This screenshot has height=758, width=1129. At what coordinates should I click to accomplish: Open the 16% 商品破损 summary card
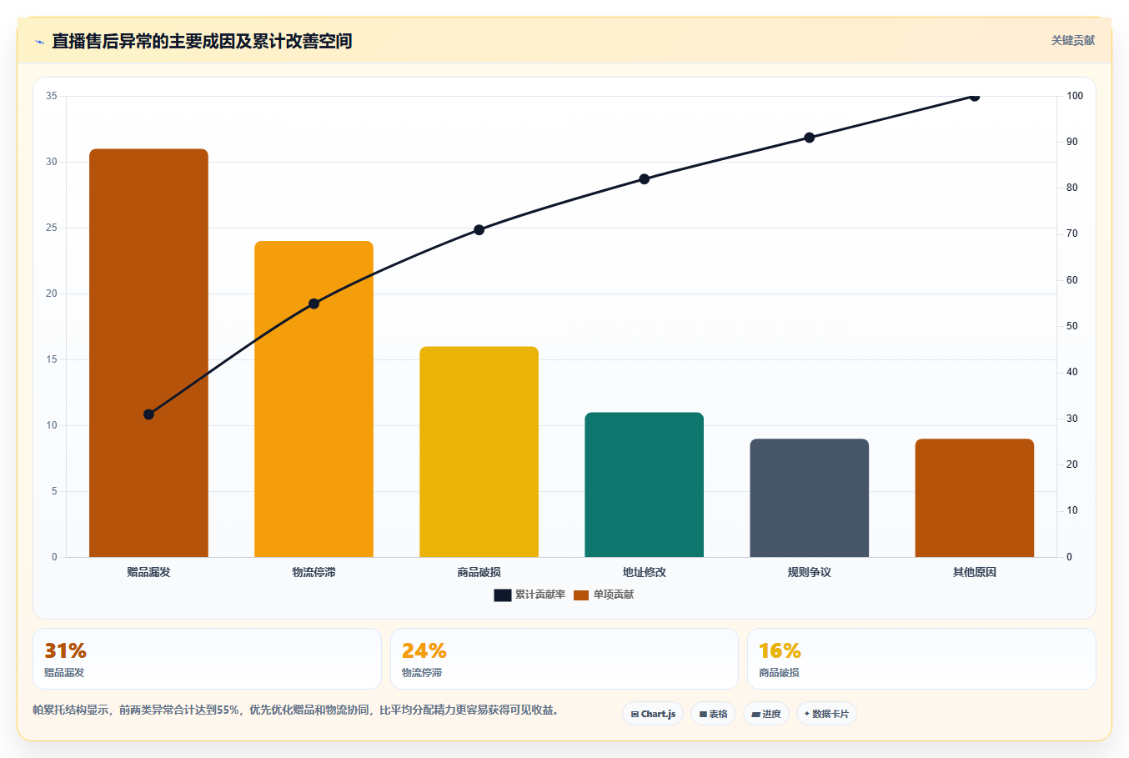click(921, 659)
